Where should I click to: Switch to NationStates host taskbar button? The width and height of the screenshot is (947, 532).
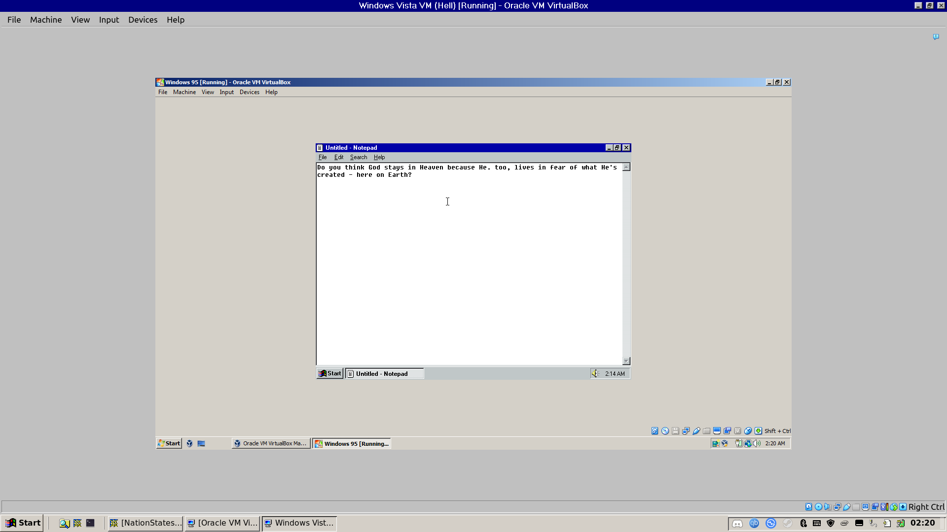[146, 523]
